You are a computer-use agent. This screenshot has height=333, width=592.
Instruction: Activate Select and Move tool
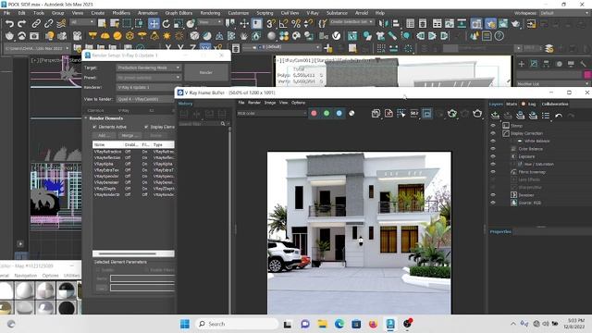[x=154, y=24]
